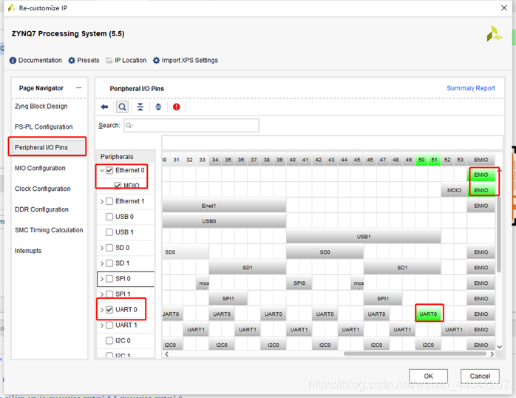
Task: Click the peripheral Search input field
Action: tap(191, 126)
